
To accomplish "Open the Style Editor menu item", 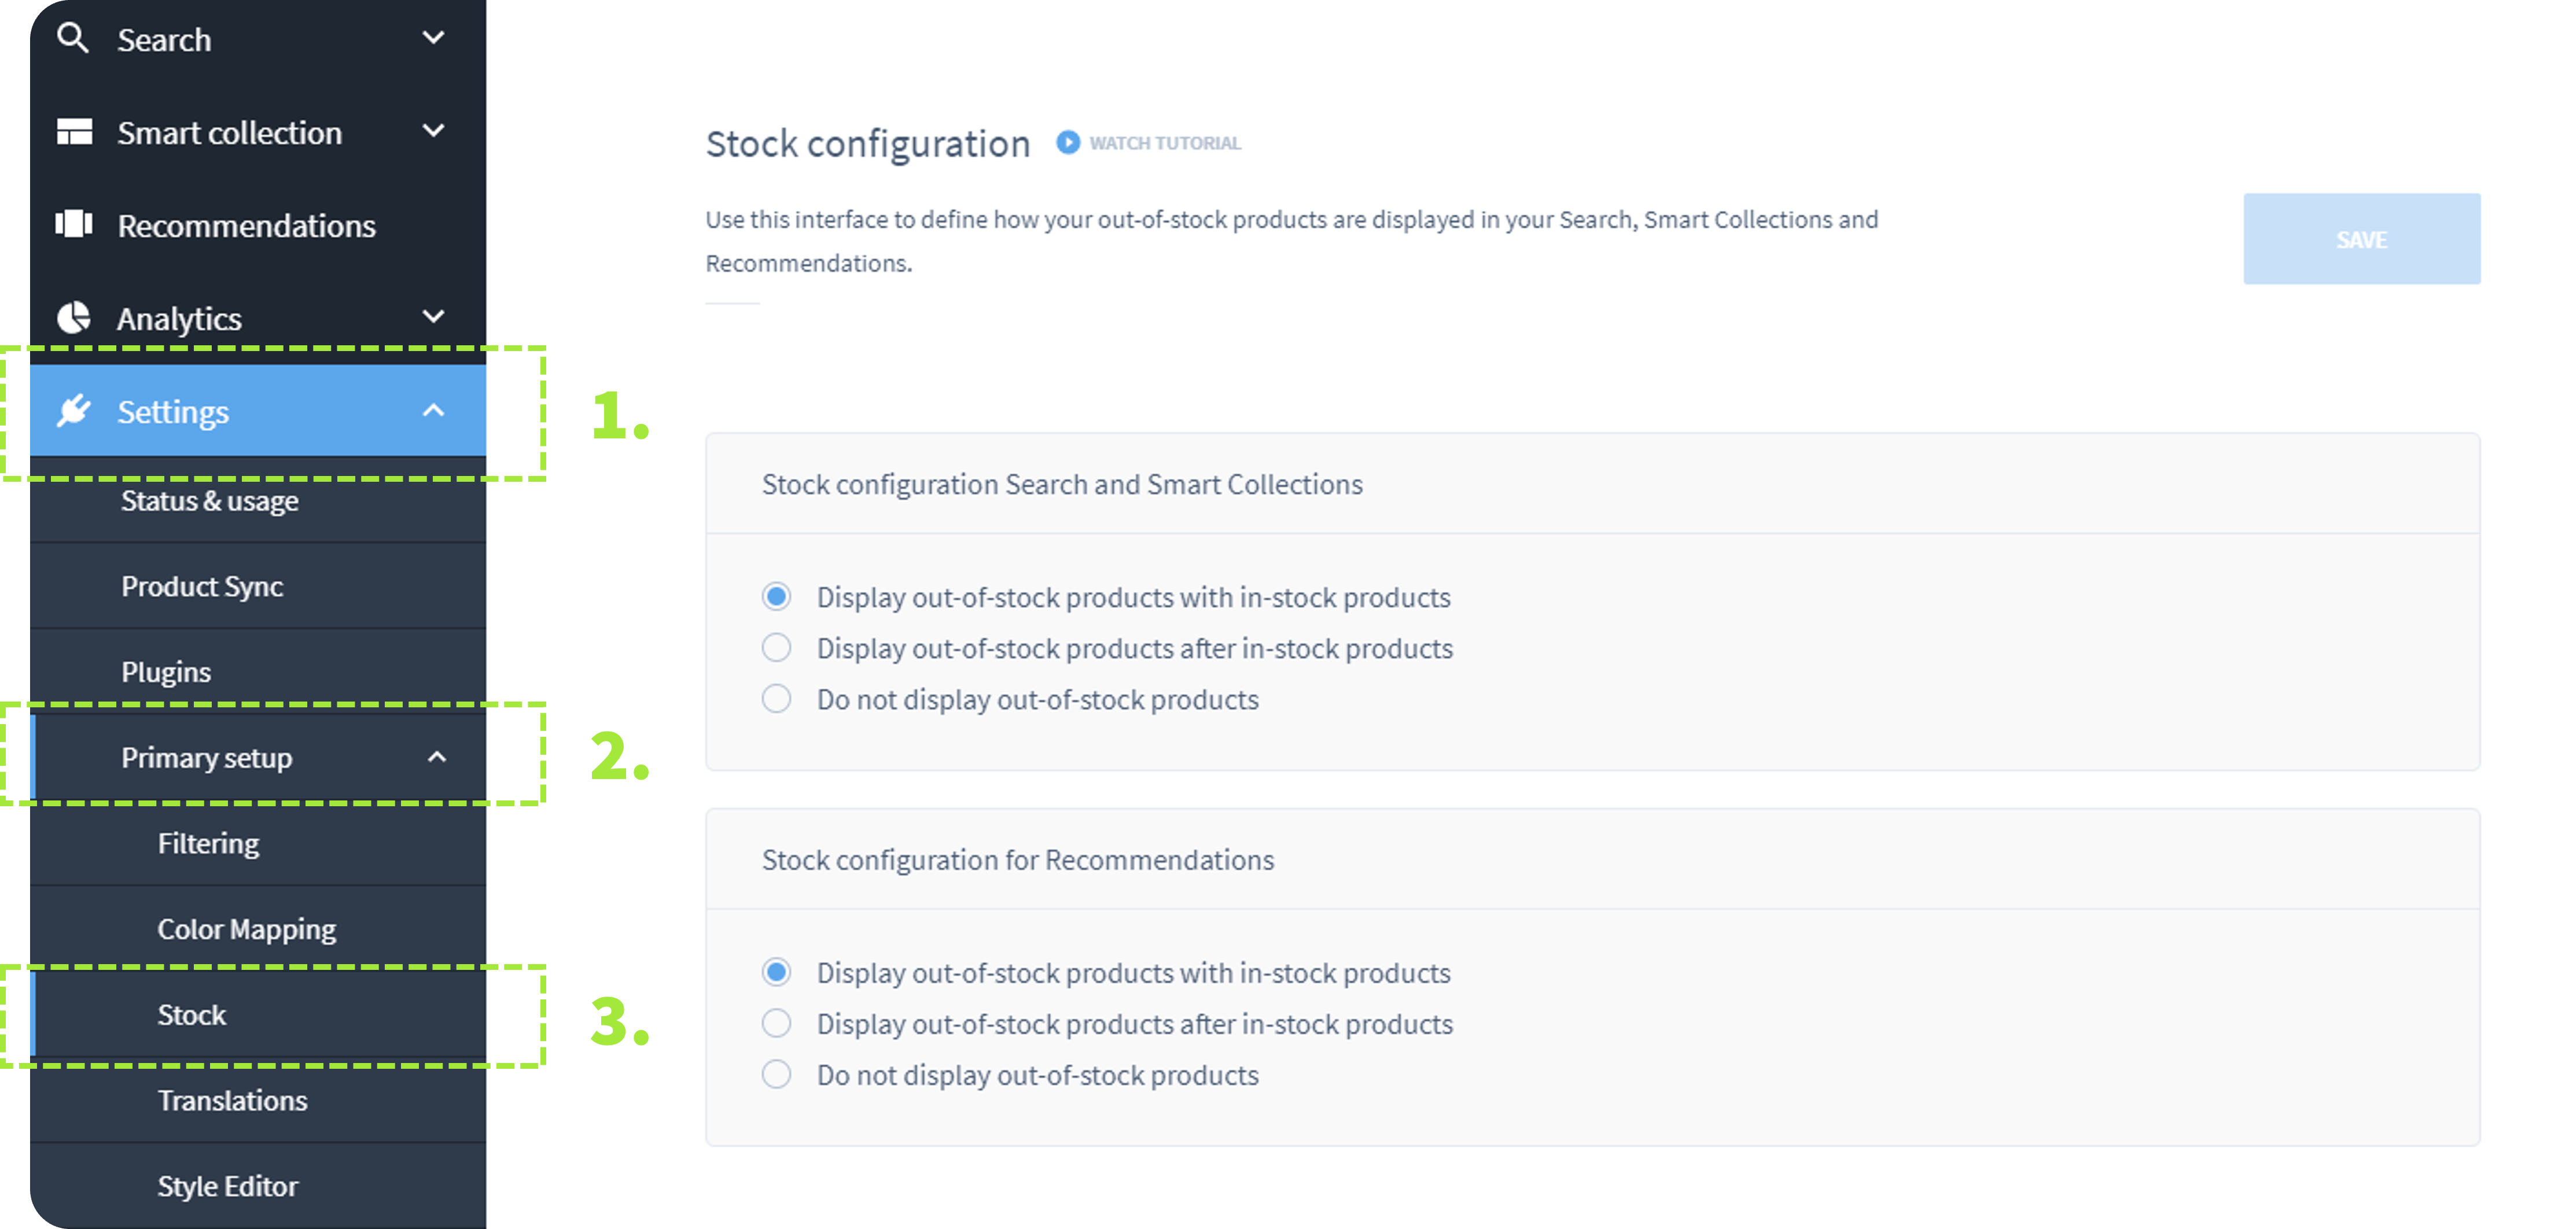I will click(227, 1186).
